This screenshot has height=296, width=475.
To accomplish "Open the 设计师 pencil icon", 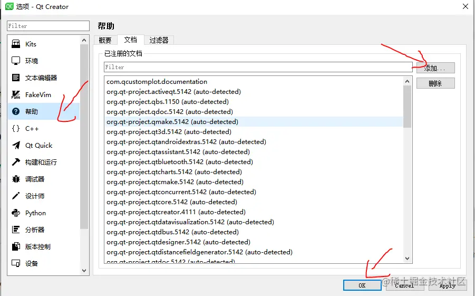I will pos(16,196).
